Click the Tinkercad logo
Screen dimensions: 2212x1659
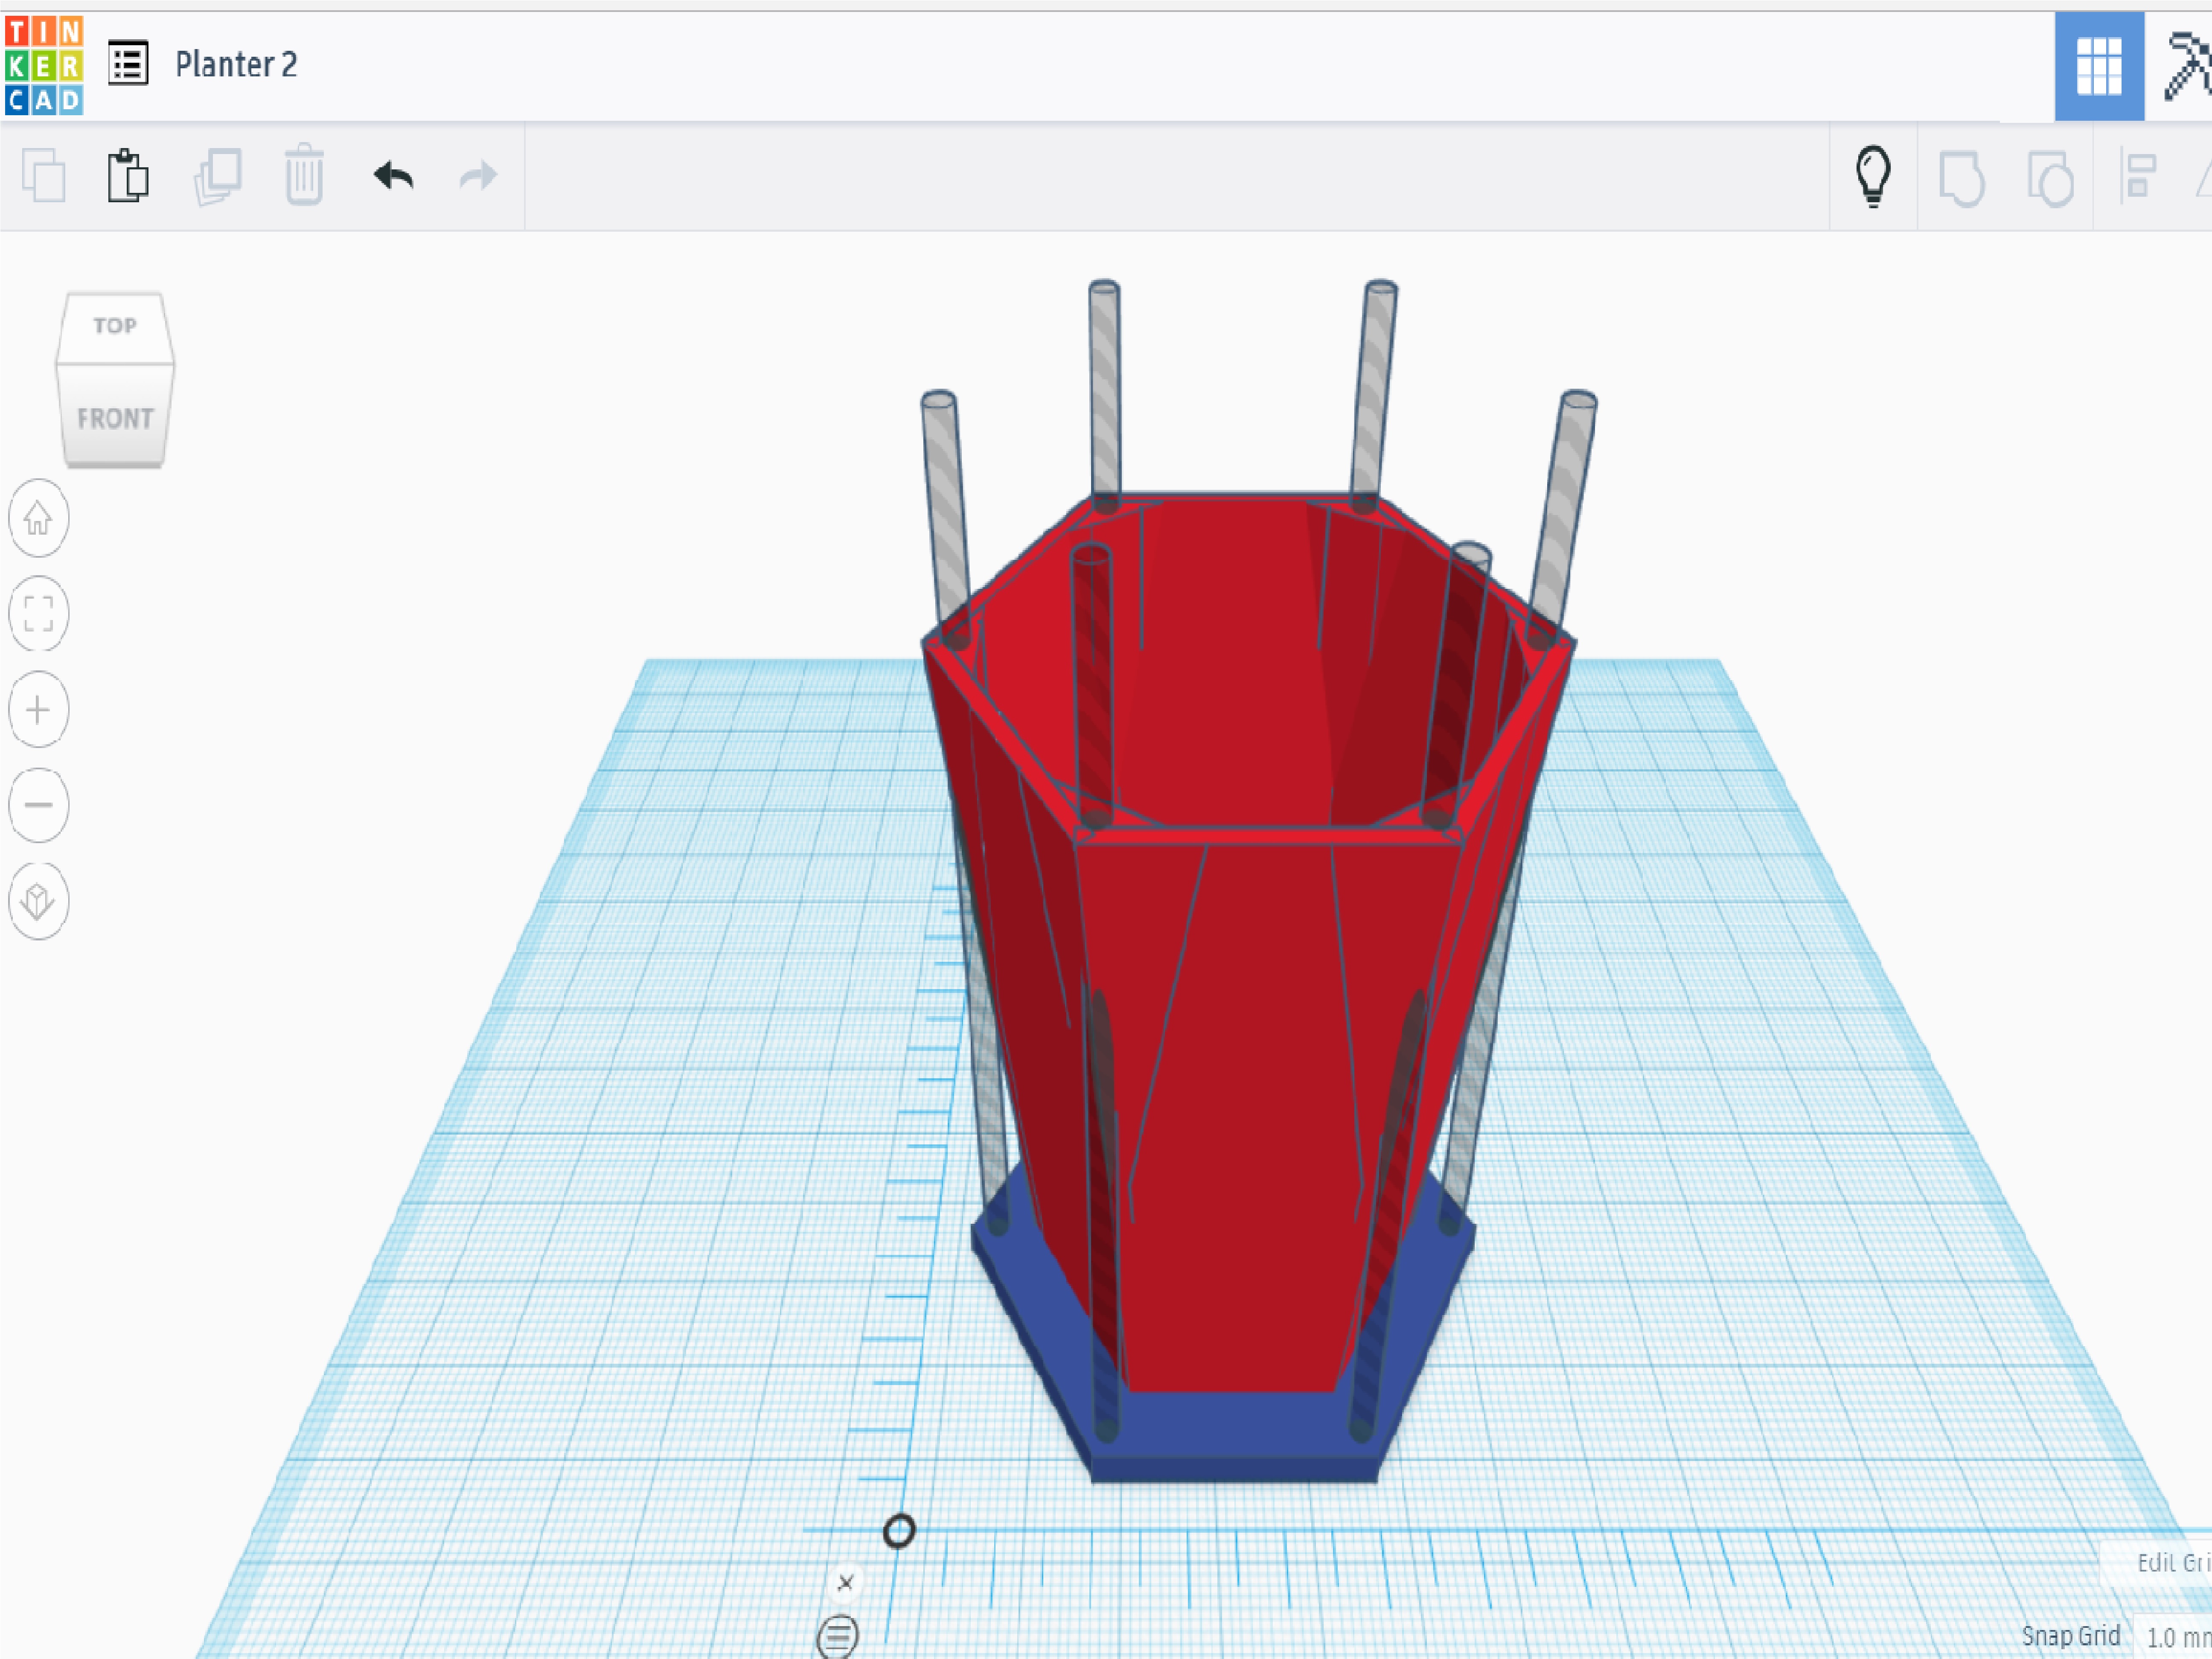(44, 65)
